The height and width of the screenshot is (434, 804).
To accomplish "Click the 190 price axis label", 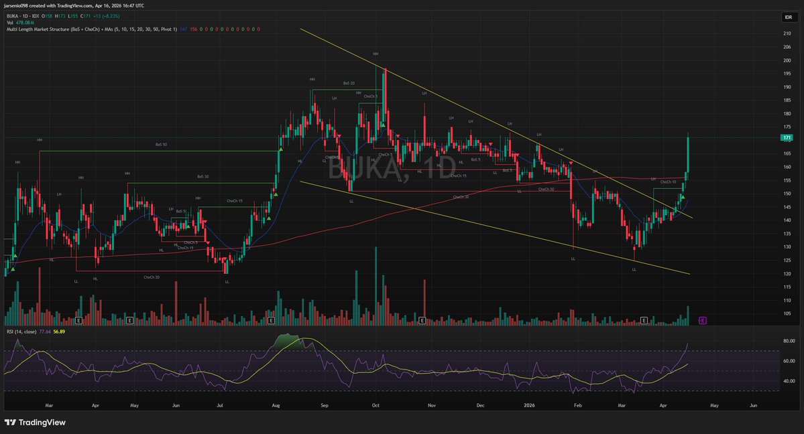I will 787,86.
